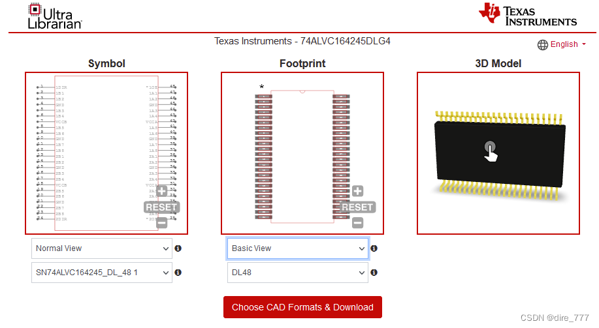The height and width of the screenshot is (328, 599).
Task: Click info icon beside DL48
Action: click(374, 273)
